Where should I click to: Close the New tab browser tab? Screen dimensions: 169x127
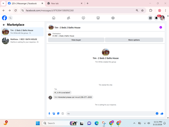(81, 3)
